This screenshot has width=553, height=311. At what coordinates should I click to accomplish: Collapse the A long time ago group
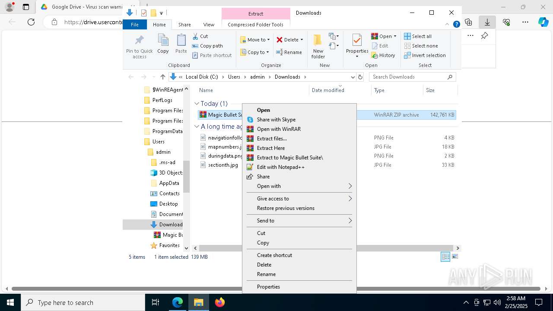pyautogui.click(x=197, y=127)
